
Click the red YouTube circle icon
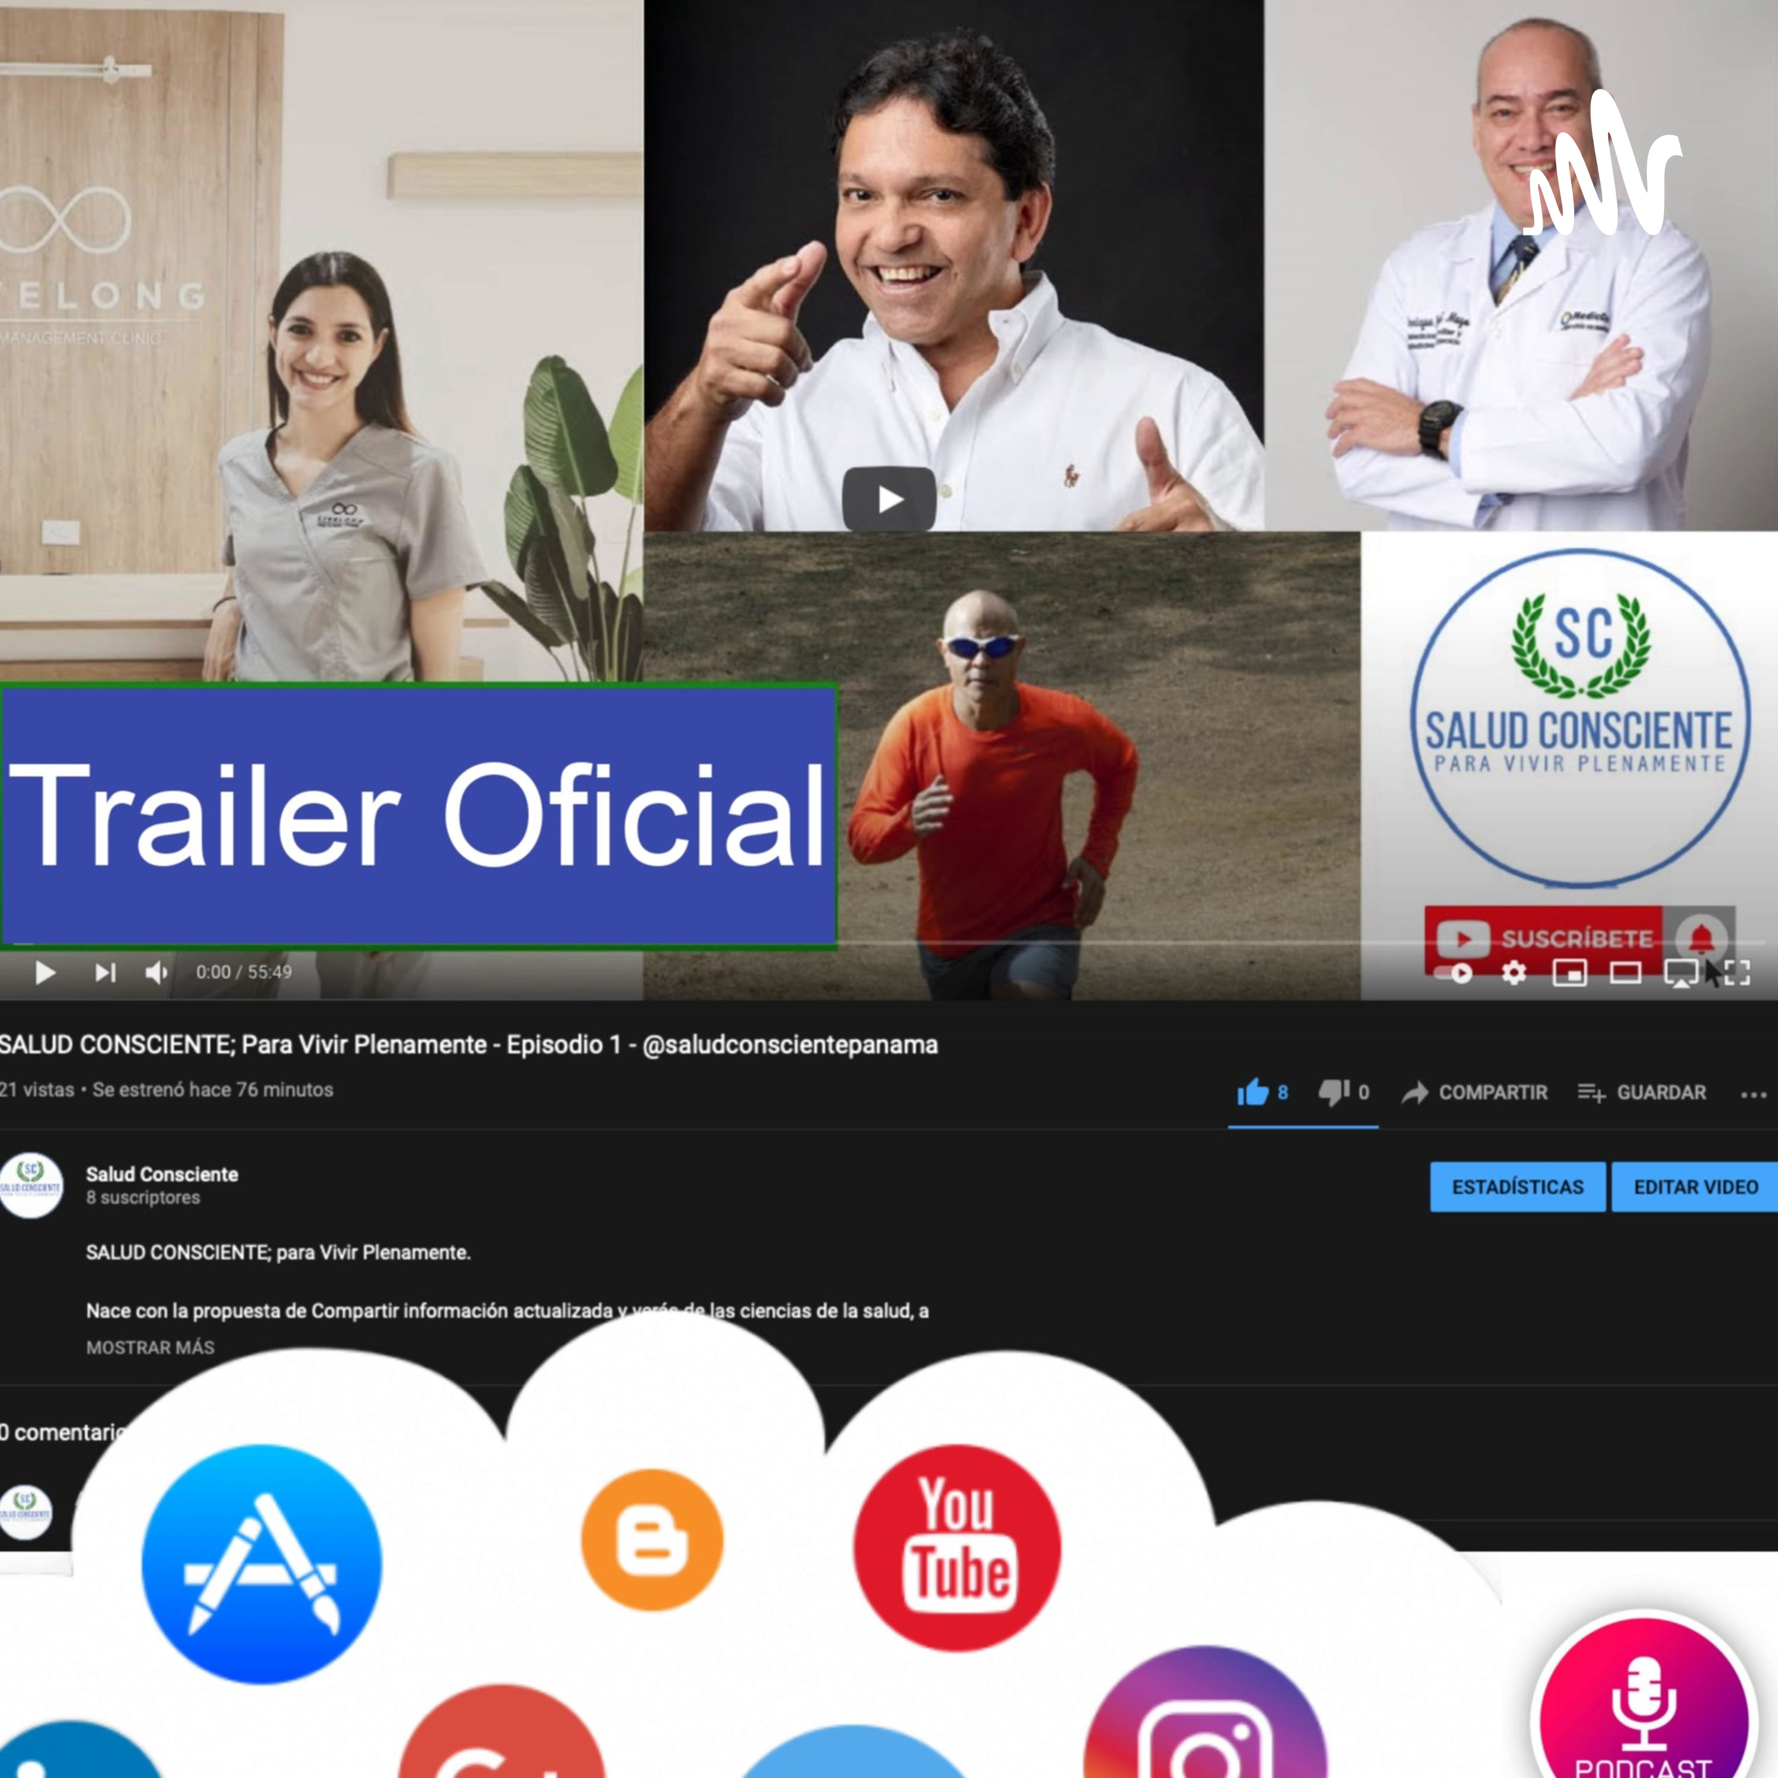[x=957, y=1547]
